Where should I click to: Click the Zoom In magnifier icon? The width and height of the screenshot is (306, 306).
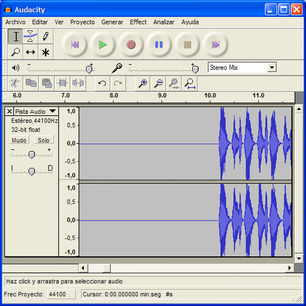point(142,83)
